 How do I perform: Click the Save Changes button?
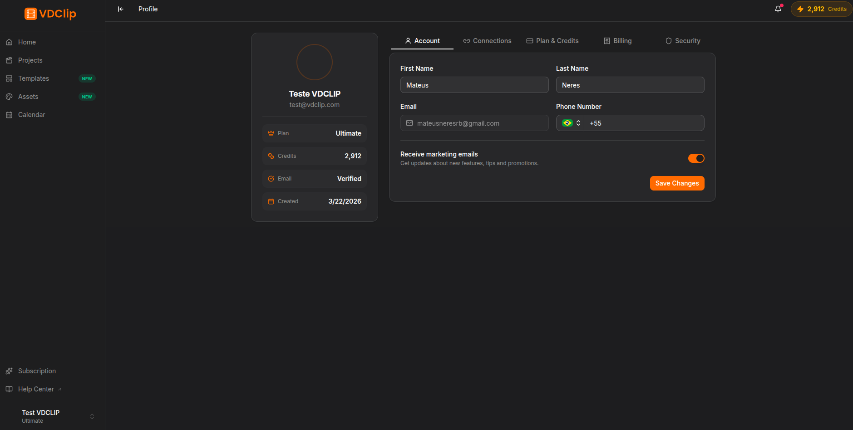pyautogui.click(x=677, y=183)
